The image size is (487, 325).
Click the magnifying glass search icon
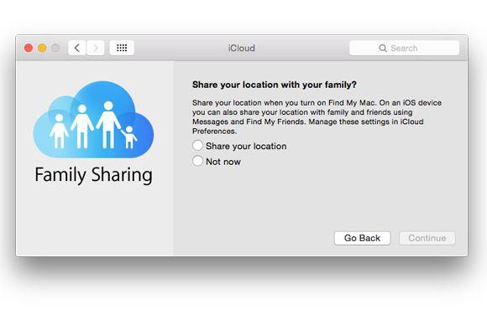point(383,49)
